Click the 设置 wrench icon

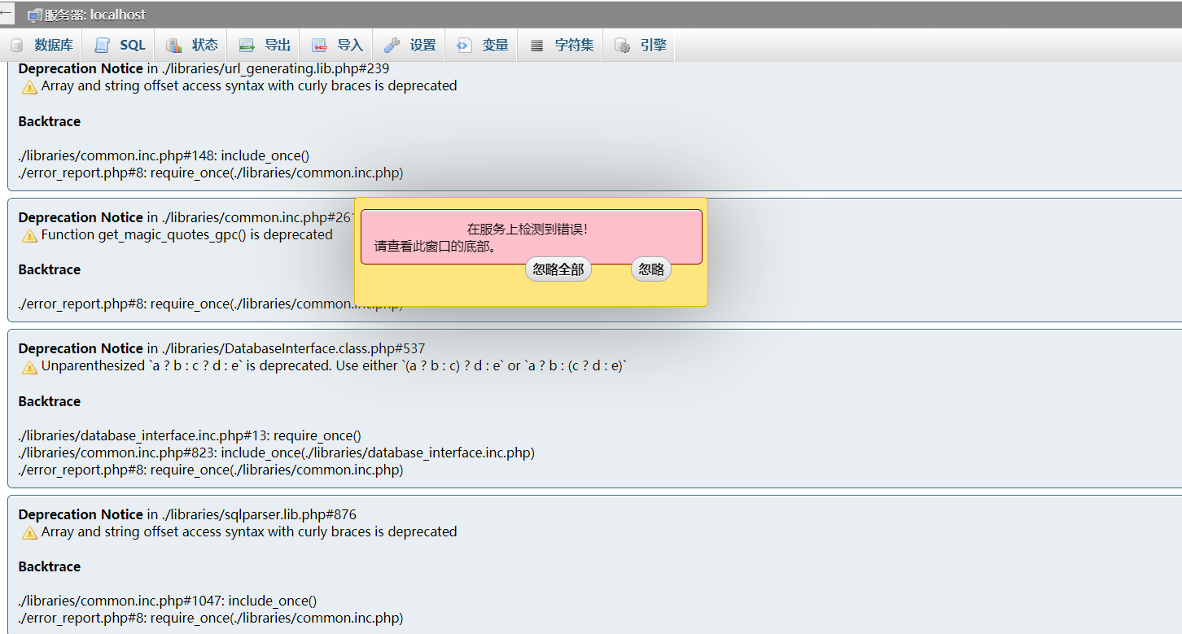point(392,46)
